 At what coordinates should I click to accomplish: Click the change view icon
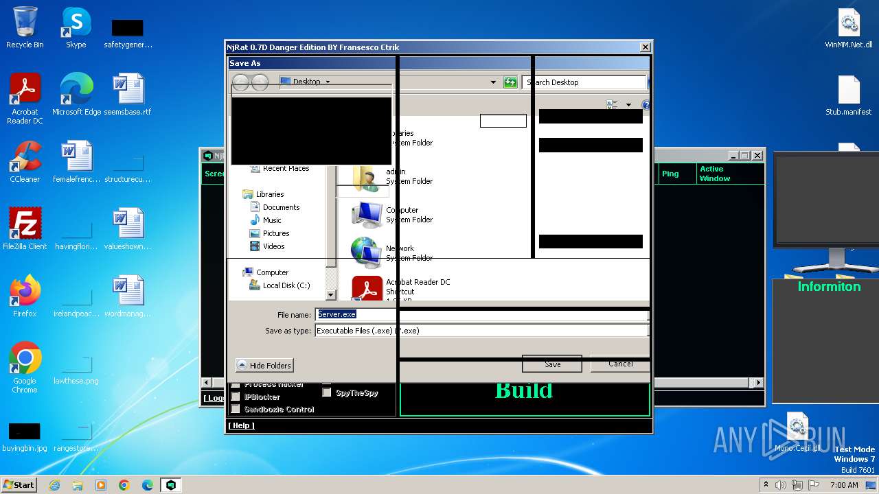coord(613,105)
